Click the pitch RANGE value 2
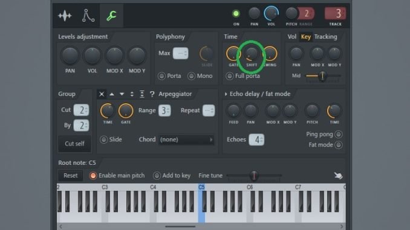This screenshot has height=230, width=410. [x=307, y=13]
